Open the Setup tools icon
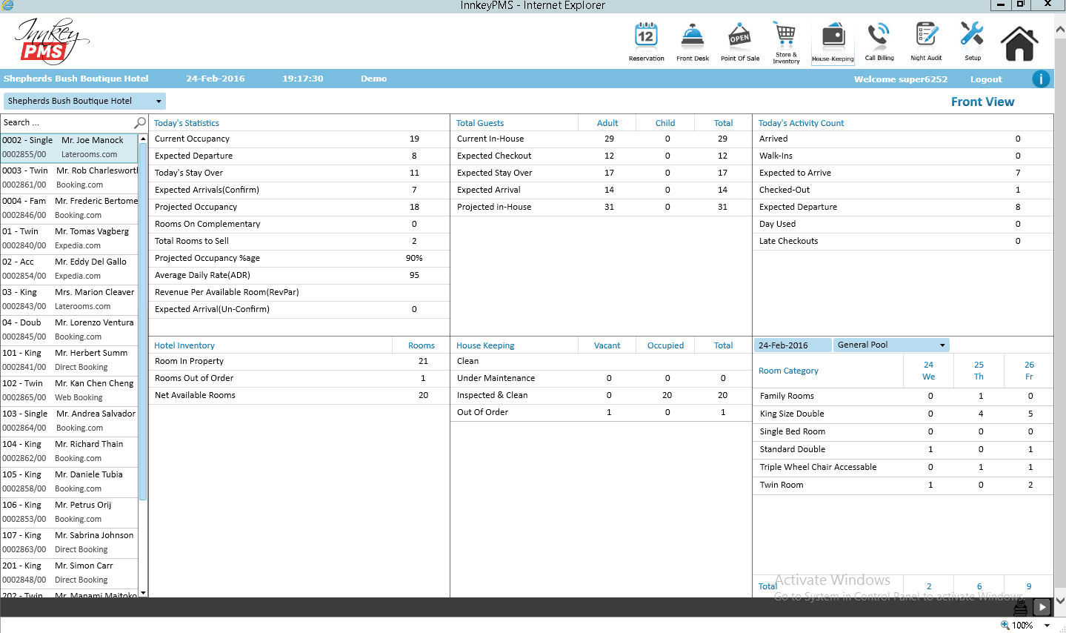The width and height of the screenshot is (1066, 633). point(972,36)
